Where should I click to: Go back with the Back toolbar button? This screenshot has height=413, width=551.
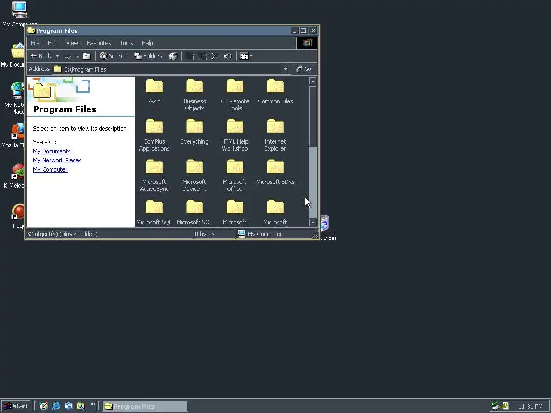coord(41,56)
